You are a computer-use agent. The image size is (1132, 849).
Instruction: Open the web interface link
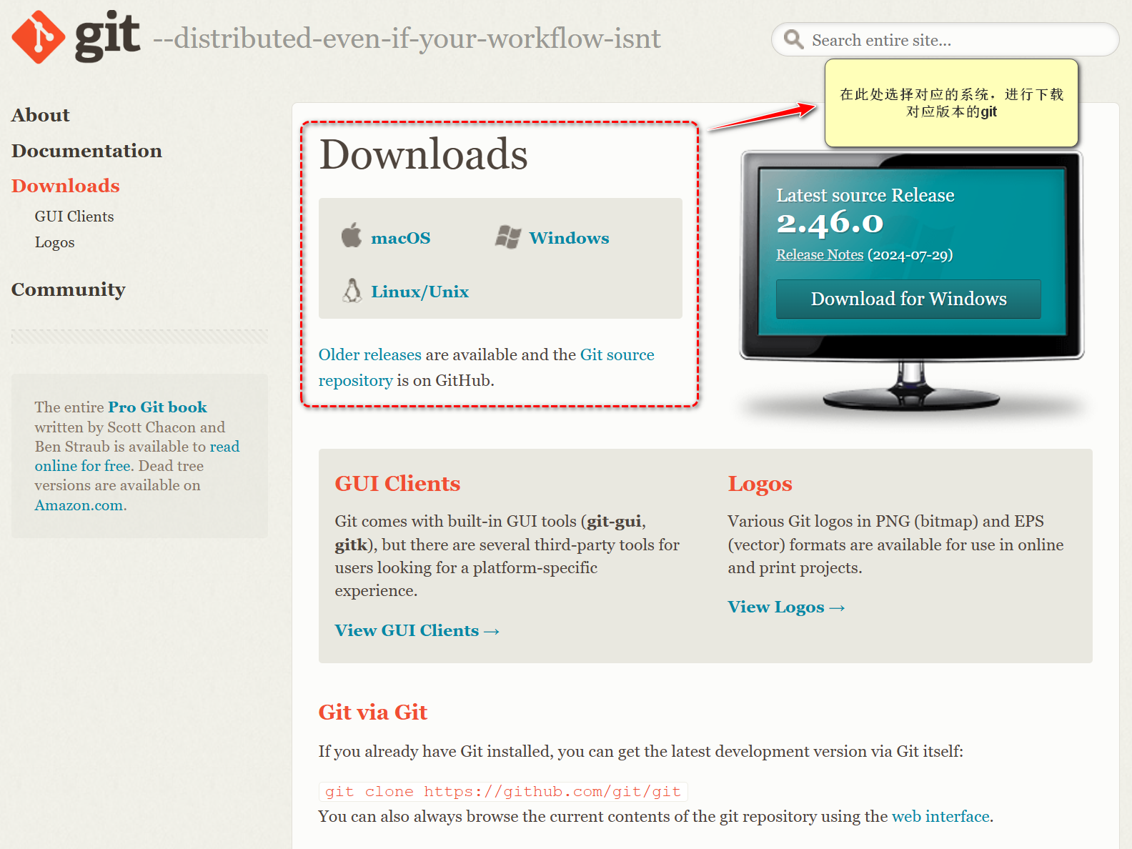[940, 816]
